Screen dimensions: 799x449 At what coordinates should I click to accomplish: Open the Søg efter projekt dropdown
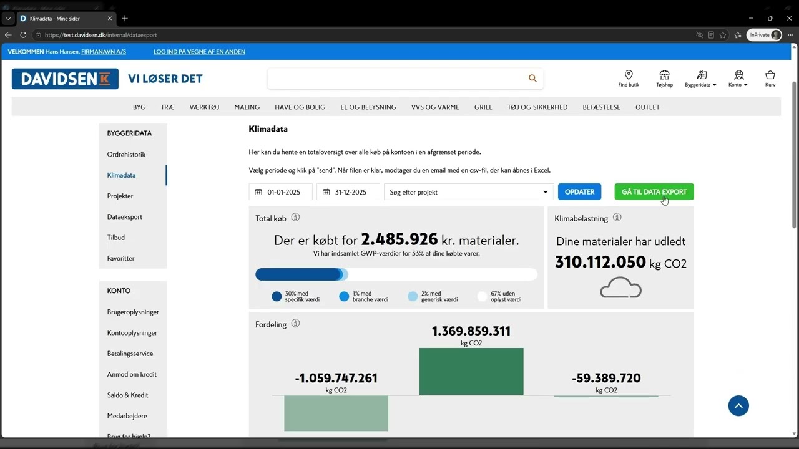click(469, 192)
